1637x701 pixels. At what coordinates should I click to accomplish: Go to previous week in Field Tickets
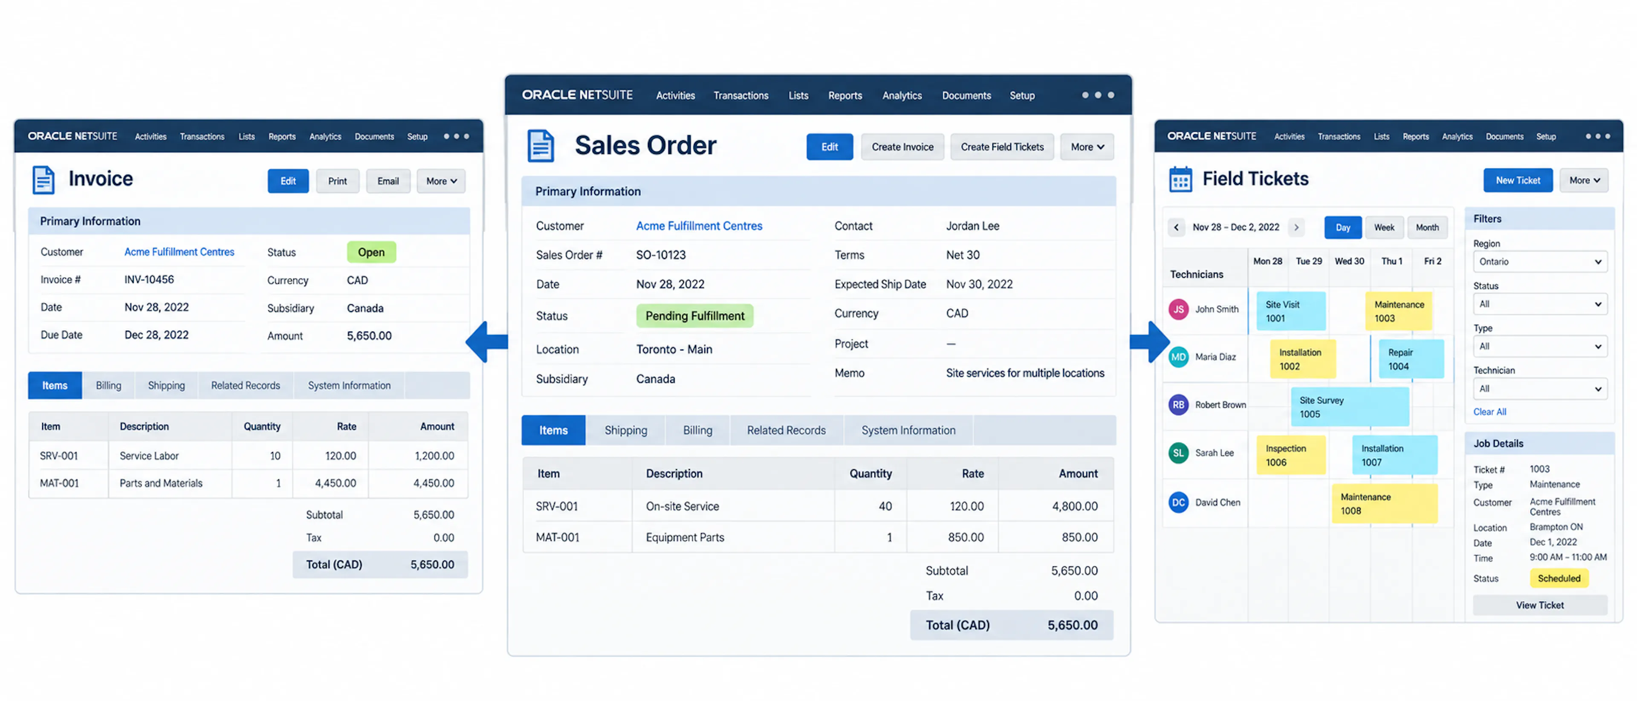tap(1176, 227)
